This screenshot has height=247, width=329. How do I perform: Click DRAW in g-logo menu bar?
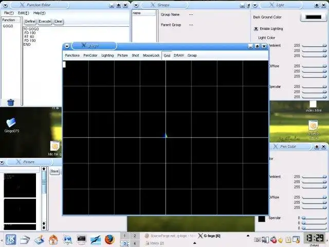pyautogui.click(x=179, y=56)
